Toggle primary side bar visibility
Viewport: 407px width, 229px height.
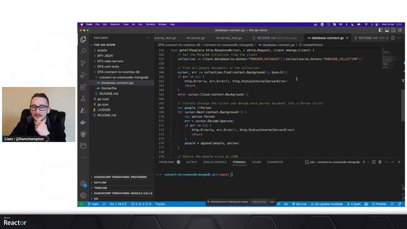click(x=380, y=30)
